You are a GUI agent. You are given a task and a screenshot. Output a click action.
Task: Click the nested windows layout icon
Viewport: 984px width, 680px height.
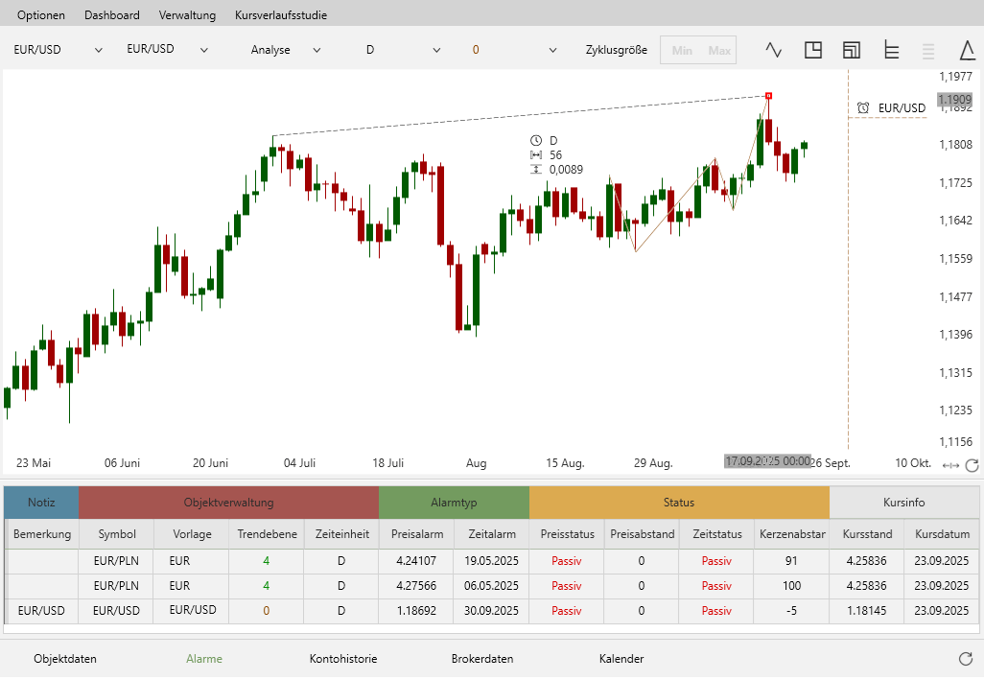click(852, 50)
